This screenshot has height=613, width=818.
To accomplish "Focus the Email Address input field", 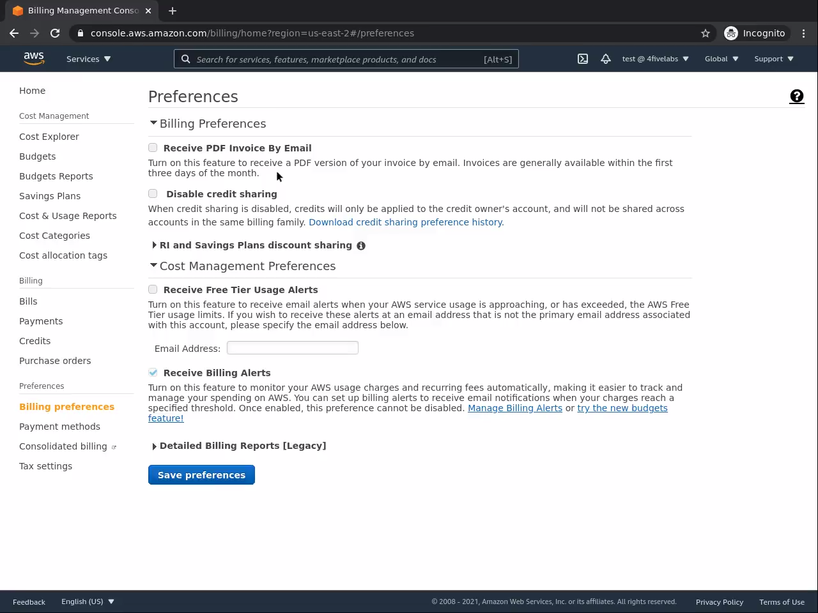I will click(x=293, y=348).
